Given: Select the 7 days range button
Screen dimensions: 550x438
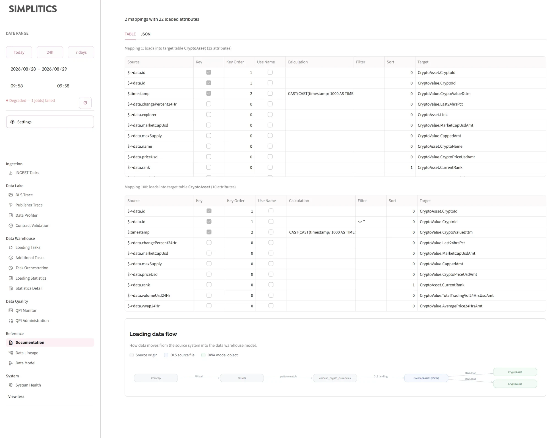Looking at the screenshot, I should point(81,52).
